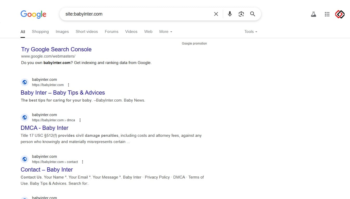Open Try Google Search Console link
Image resolution: width=350 pixels, height=199 pixels.
pos(56,49)
